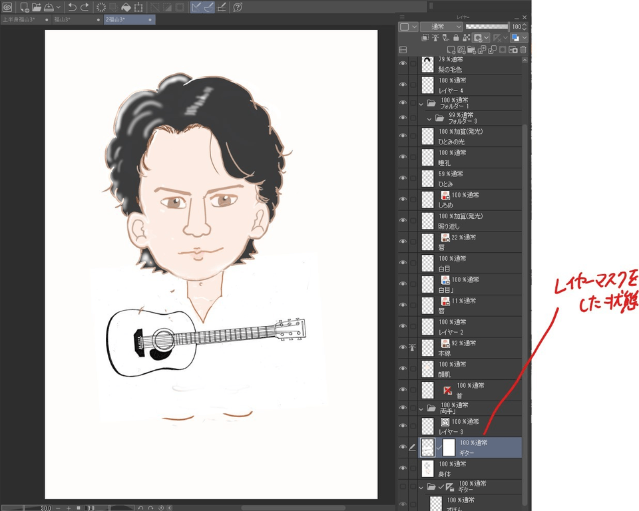This screenshot has height=511, width=639.
Task: Hide the レイヤー 4 layer
Action: tap(403, 85)
